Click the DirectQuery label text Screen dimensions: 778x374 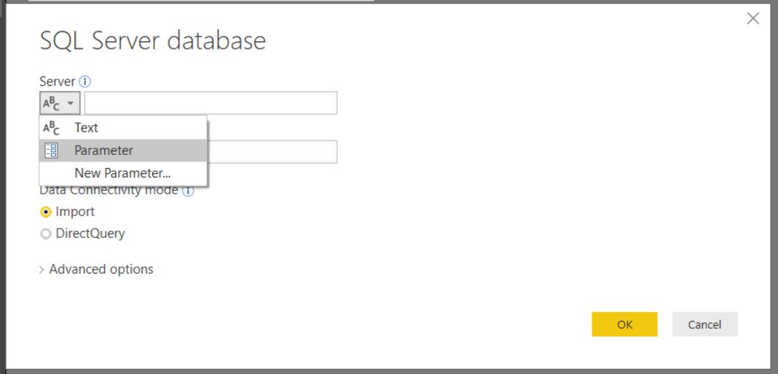point(90,234)
